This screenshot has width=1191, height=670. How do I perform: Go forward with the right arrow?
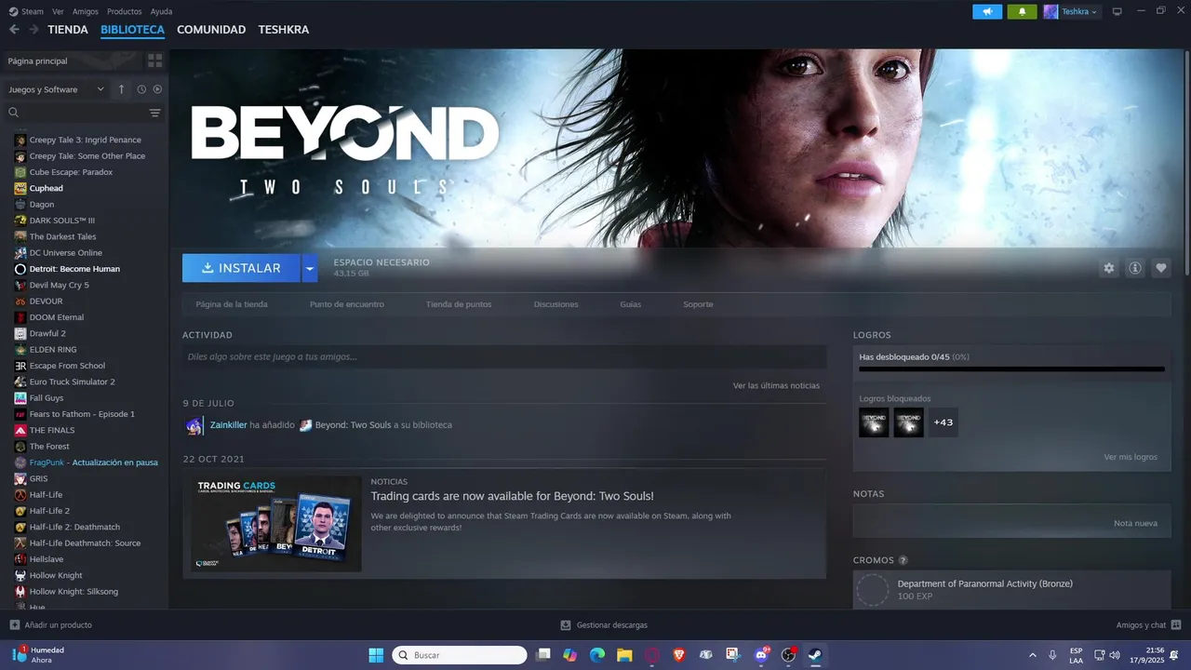tap(33, 30)
